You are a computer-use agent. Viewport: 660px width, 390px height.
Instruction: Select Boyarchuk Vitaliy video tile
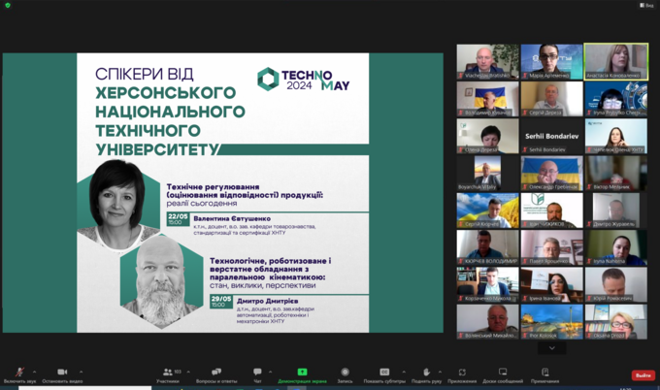(488, 173)
